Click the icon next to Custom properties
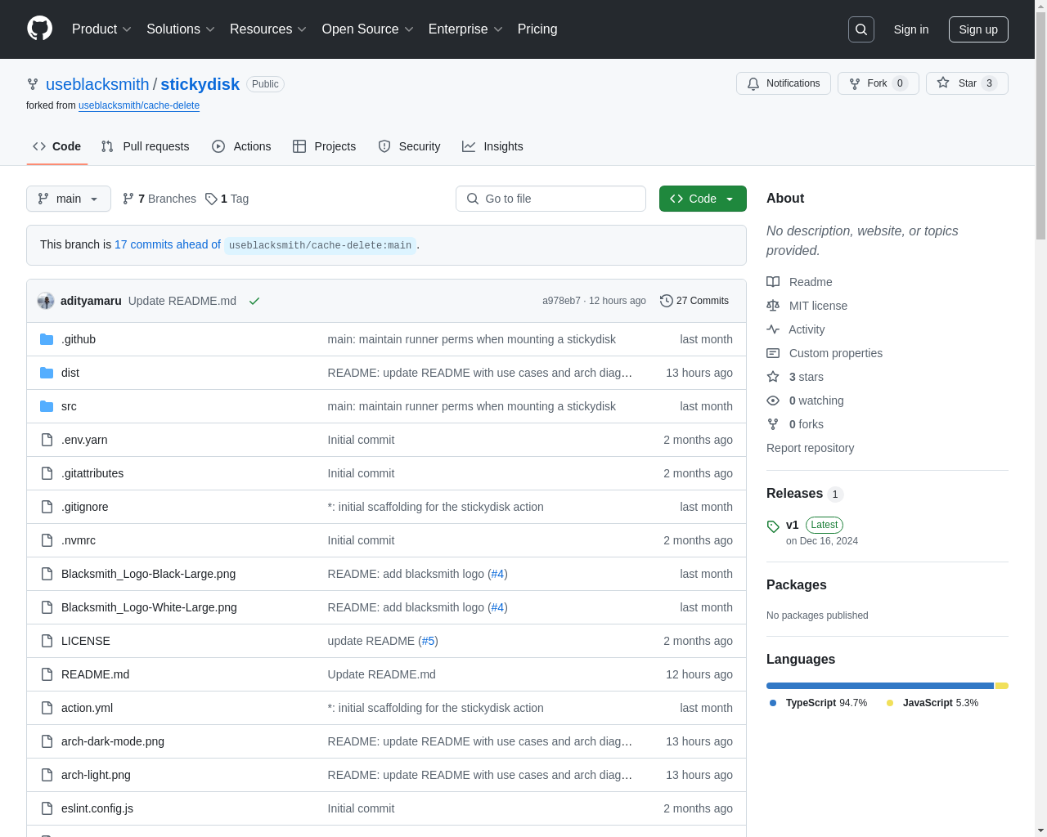 point(773,353)
